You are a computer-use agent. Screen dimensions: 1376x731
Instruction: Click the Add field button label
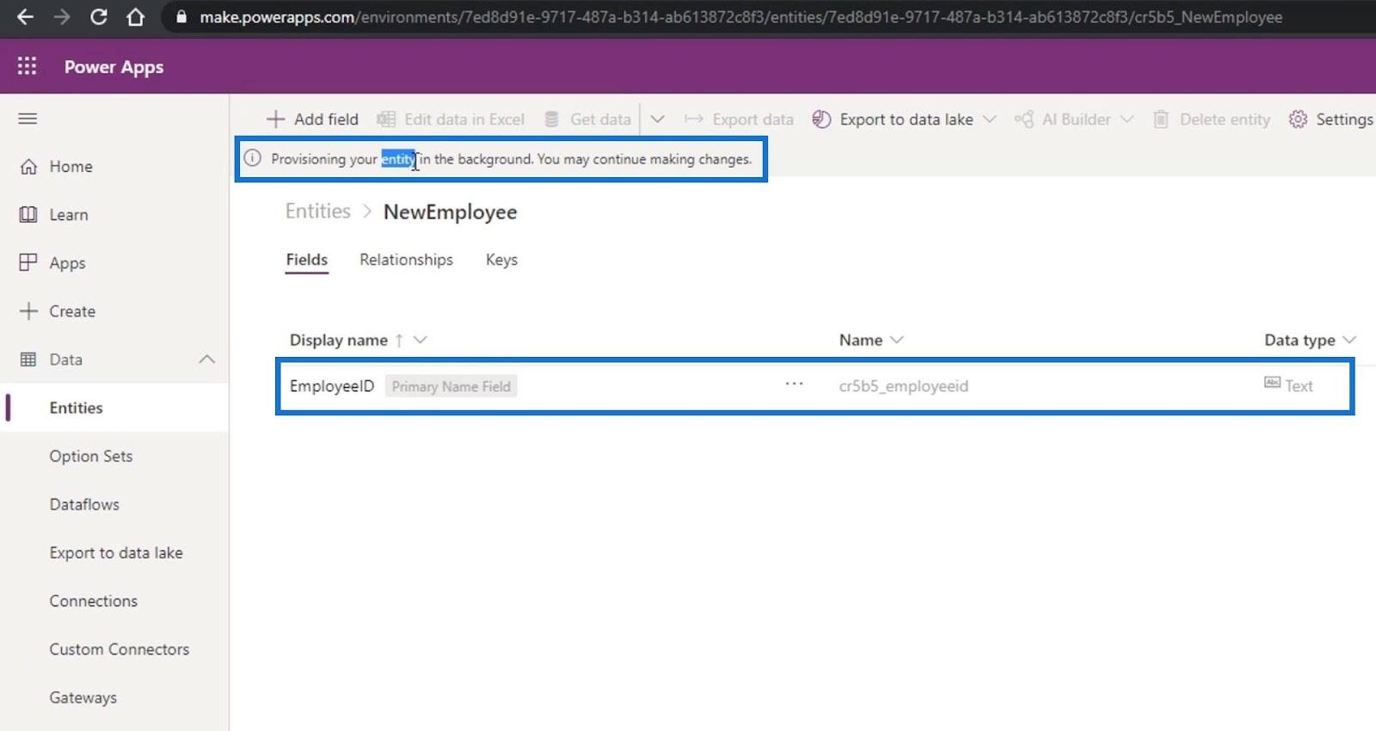(326, 119)
